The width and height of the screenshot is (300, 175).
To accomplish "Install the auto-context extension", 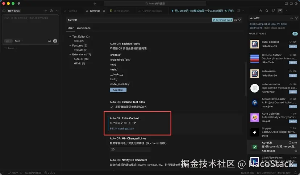I will (x=293, y=46).
